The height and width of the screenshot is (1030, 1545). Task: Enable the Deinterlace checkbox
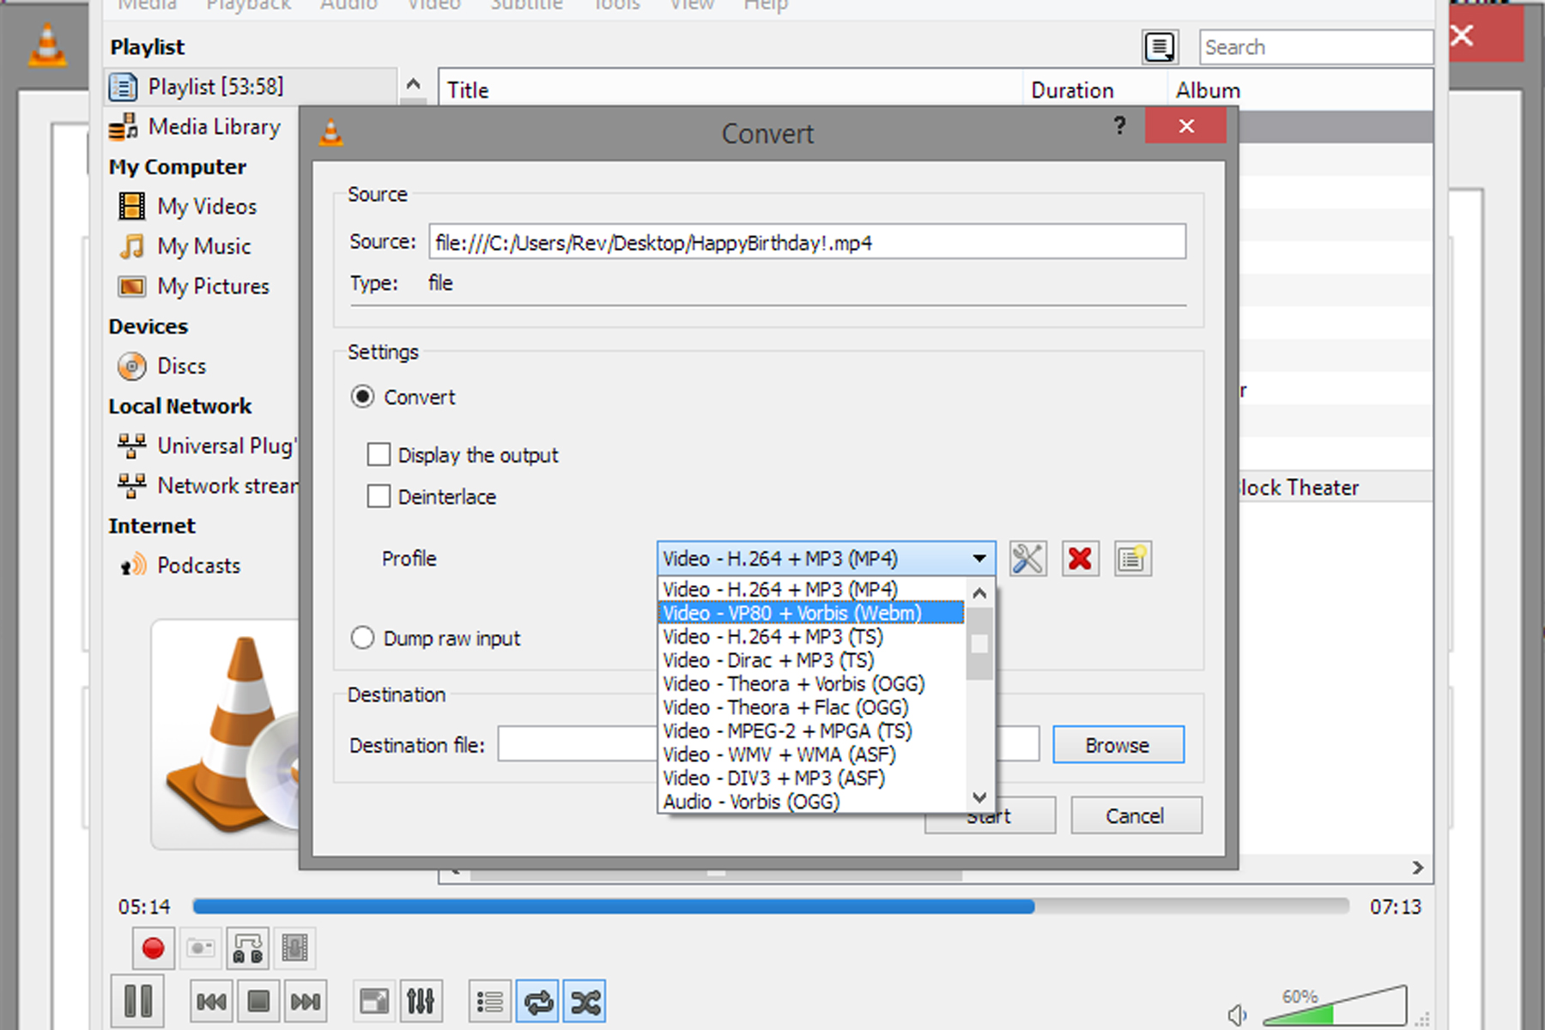tap(379, 496)
